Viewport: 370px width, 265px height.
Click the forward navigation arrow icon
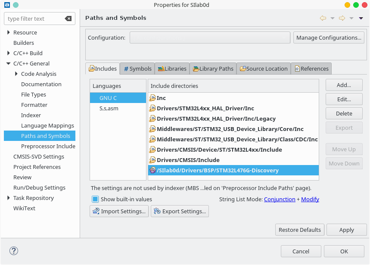(342, 18)
